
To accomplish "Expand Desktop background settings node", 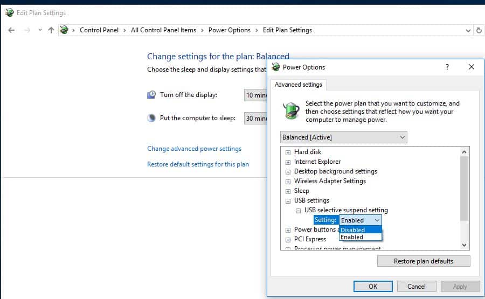I will pos(288,172).
